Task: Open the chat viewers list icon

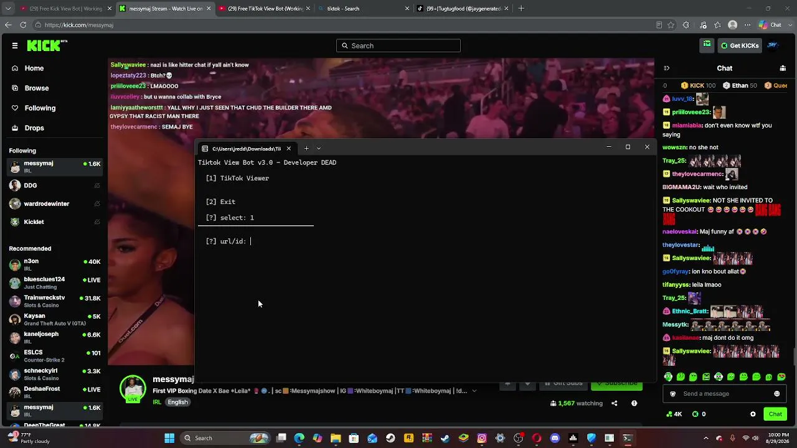Action: point(783,68)
